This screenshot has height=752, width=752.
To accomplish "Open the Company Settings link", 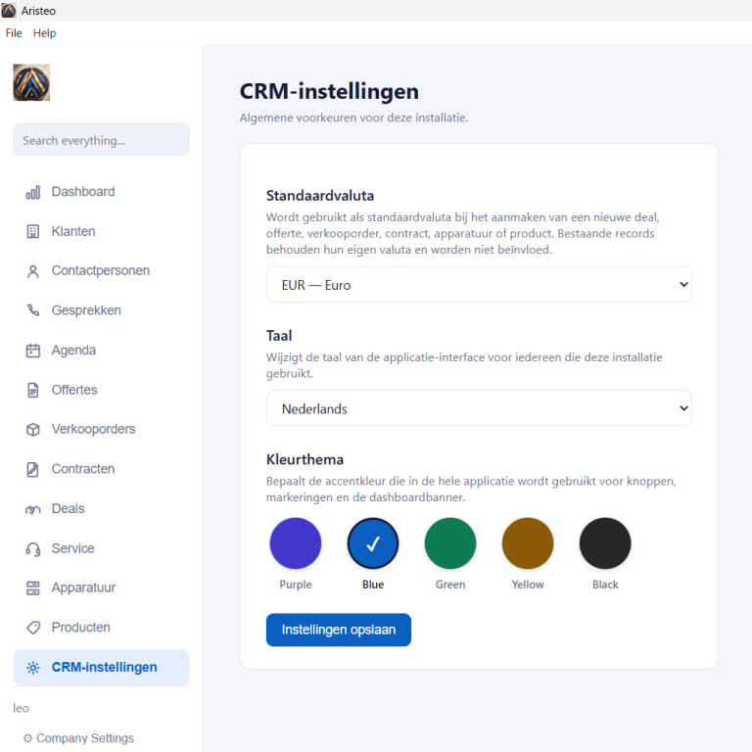I will click(78, 738).
